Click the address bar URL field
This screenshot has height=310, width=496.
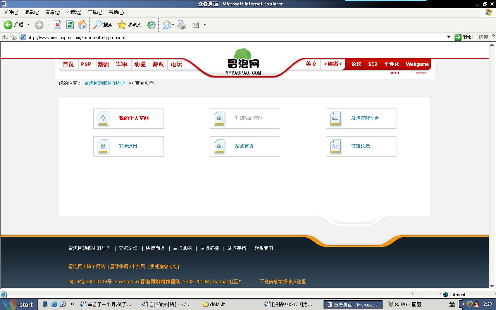tap(236, 38)
